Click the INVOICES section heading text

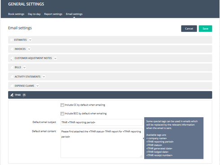pyautogui.click(x=20, y=49)
